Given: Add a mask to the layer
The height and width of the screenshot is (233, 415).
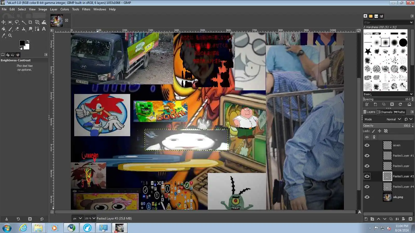Looking at the screenshot, I should point(403,219).
